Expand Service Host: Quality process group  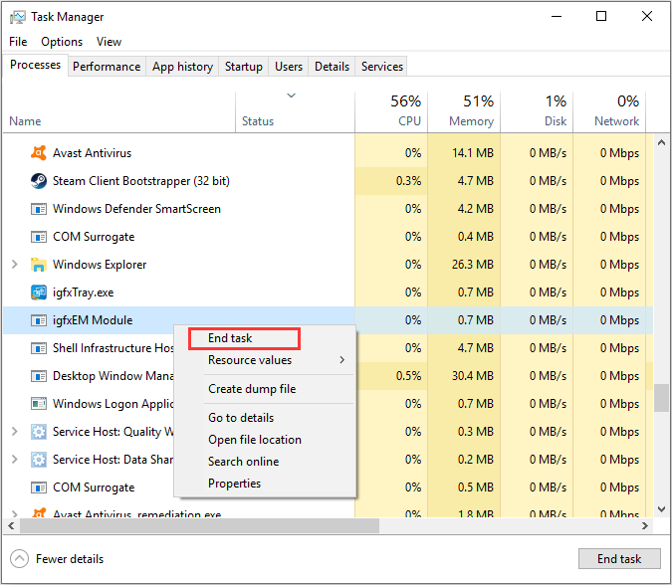(x=15, y=431)
